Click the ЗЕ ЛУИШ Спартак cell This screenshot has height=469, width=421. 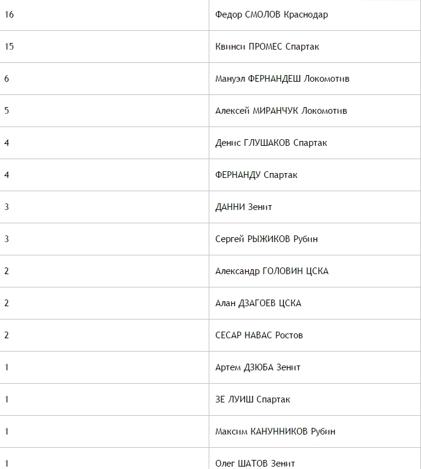coord(315,399)
